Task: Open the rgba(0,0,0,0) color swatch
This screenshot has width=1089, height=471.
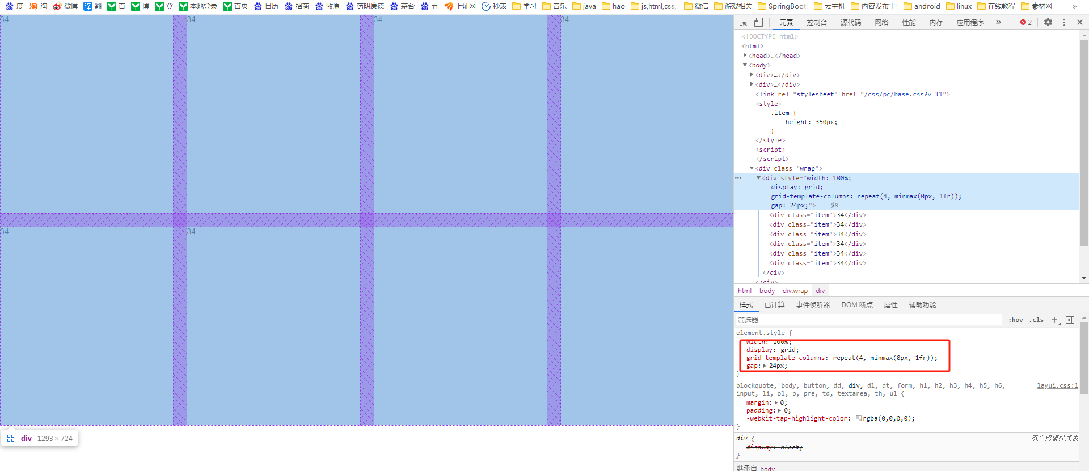Action: coord(858,418)
